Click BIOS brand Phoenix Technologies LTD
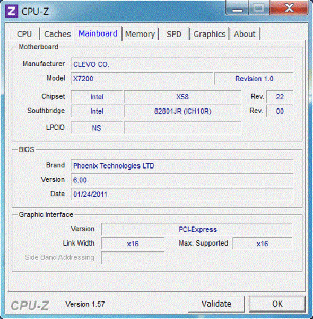 click(182, 165)
